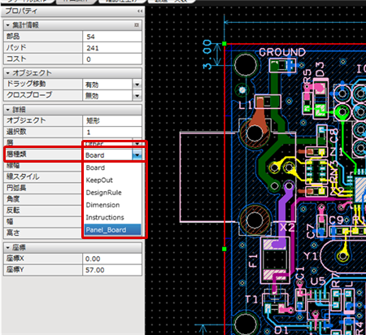Screen dimensions: 366x335
Task: Click the 反転 property label
Action: click(x=13, y=210)
